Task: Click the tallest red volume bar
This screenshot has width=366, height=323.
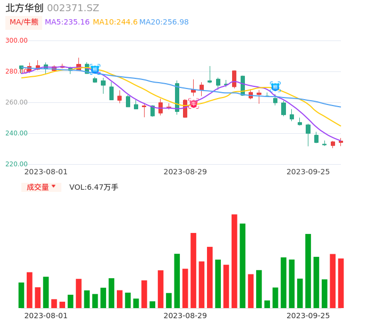Action: coord(234,261)
